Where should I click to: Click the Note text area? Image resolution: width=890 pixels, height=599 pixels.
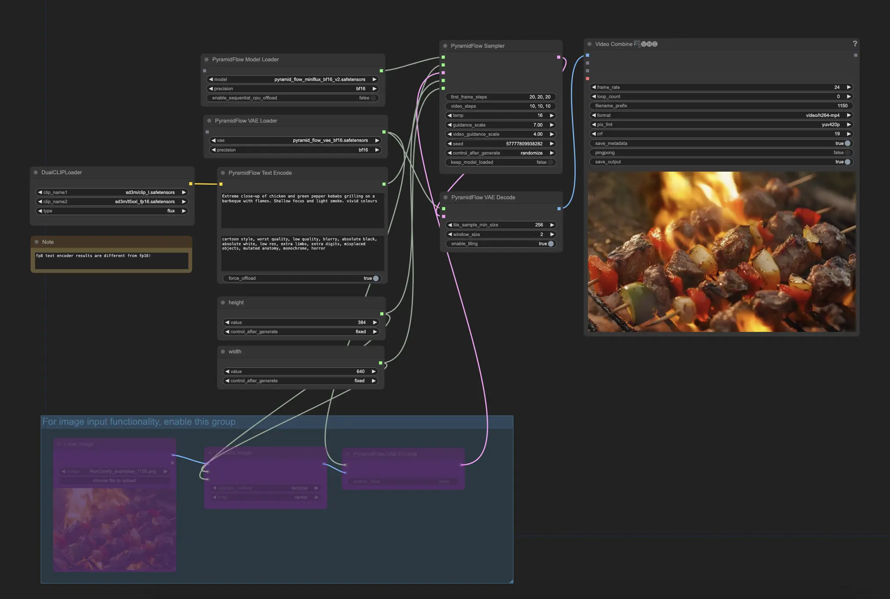111,261
